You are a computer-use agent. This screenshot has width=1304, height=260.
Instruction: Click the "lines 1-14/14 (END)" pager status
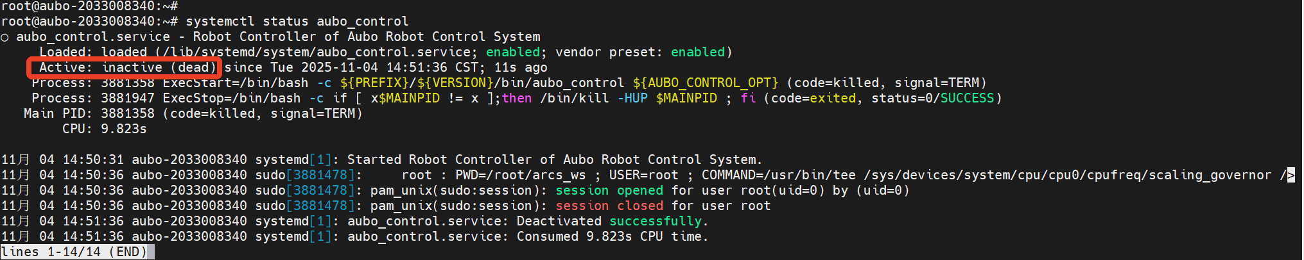click(74, 252)
